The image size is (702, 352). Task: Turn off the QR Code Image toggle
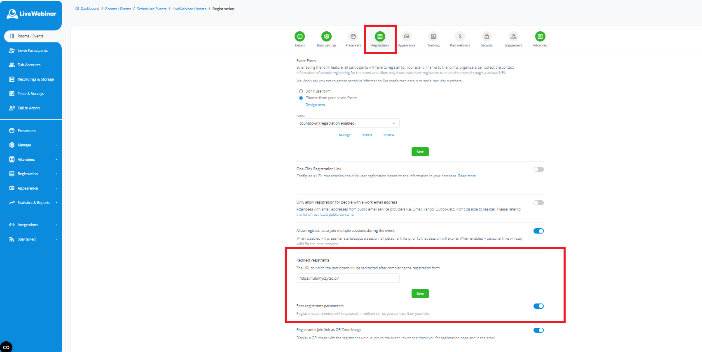(x=538, y=330)
